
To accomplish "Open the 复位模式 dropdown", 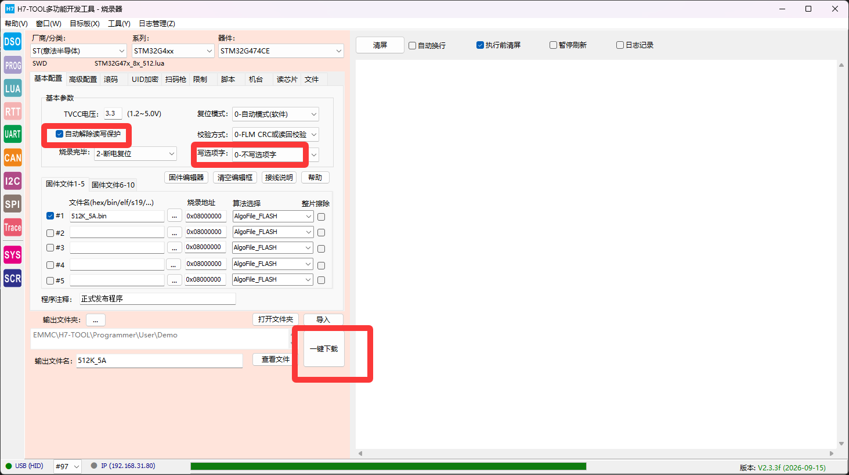I will [x=275, y=114].
